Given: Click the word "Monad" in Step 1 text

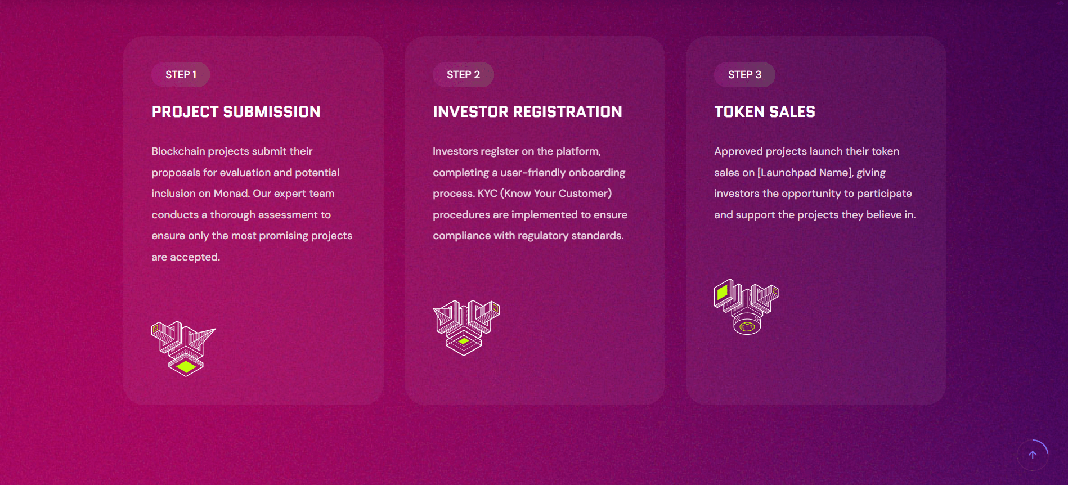Looking at the screenshot, I should point(231,194).
